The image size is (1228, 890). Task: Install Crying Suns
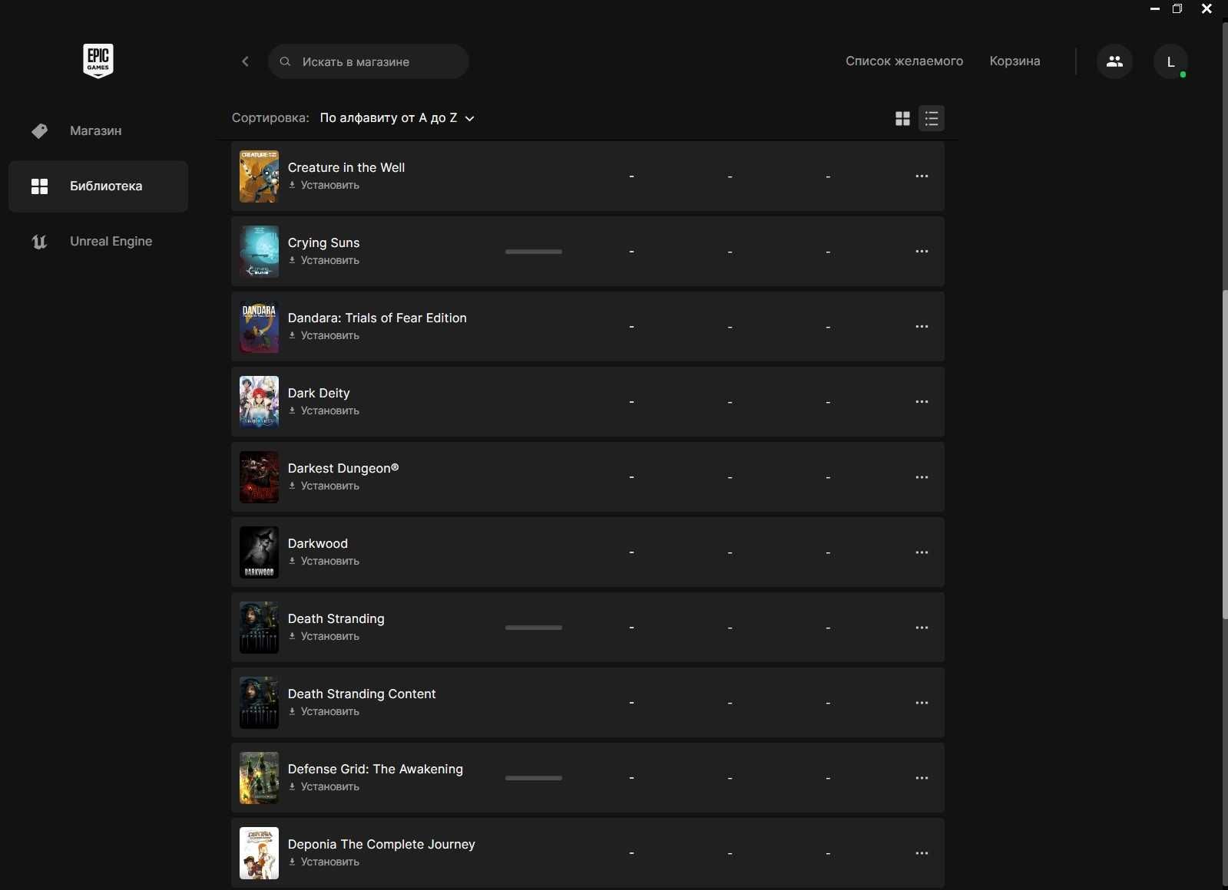tap(324, 261)
